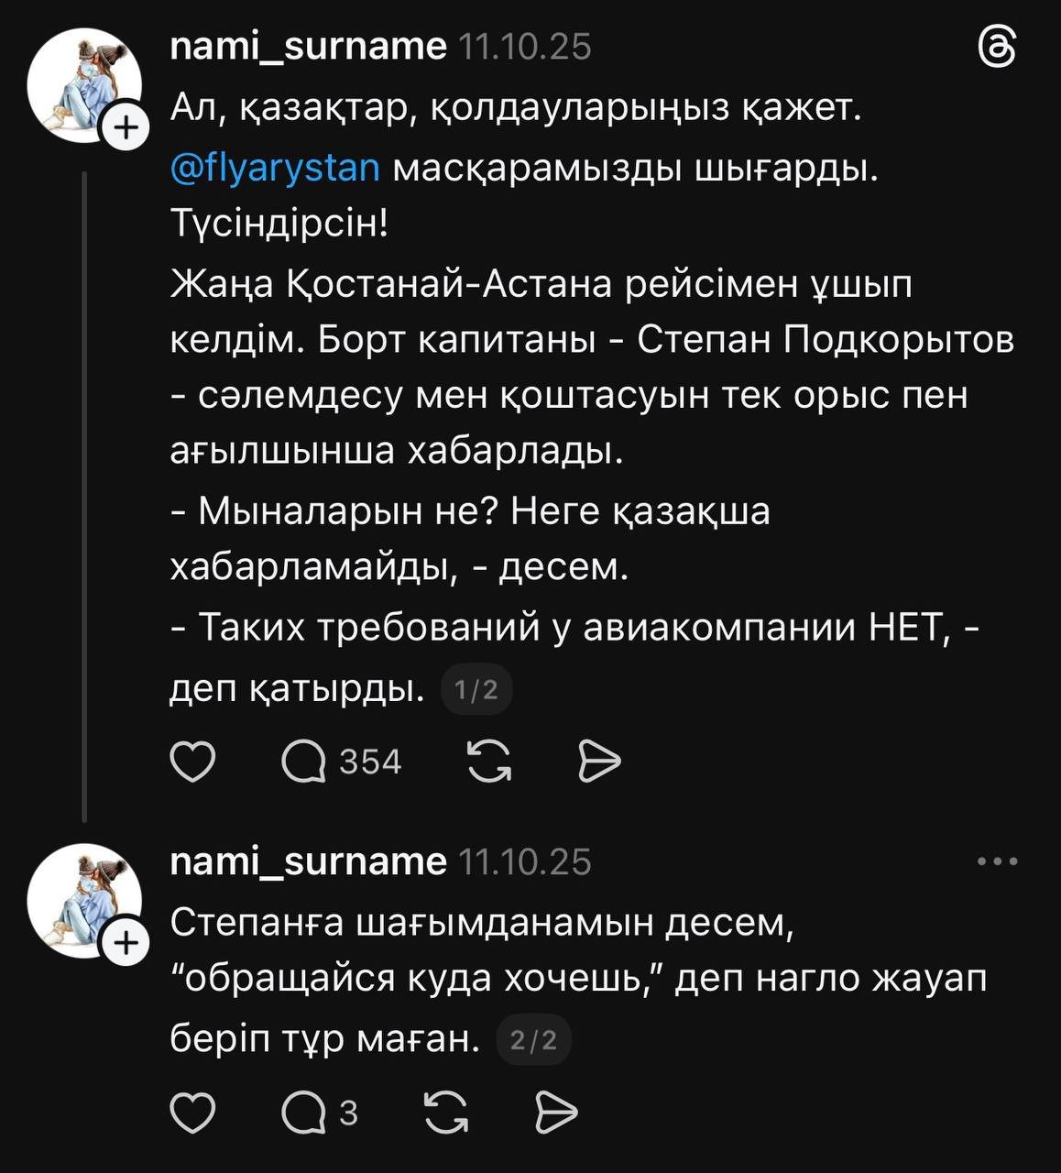Like the first post with heart icon
The width and height of the screenshot is (1061, 1173).
click(193, 762)
